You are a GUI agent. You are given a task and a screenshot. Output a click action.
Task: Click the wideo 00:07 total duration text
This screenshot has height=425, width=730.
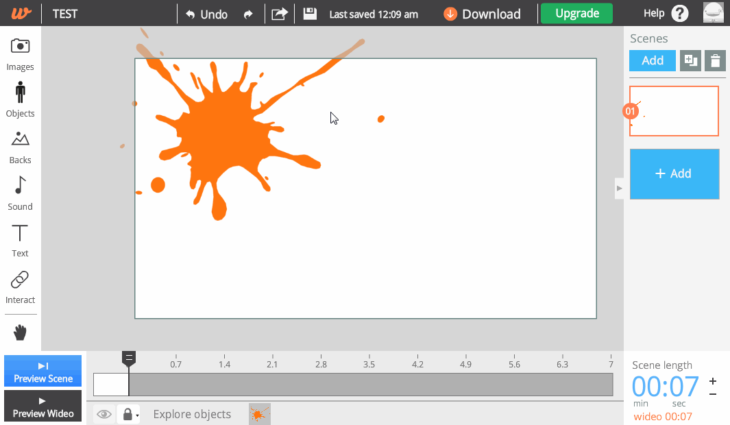click(x=663, y=417)
